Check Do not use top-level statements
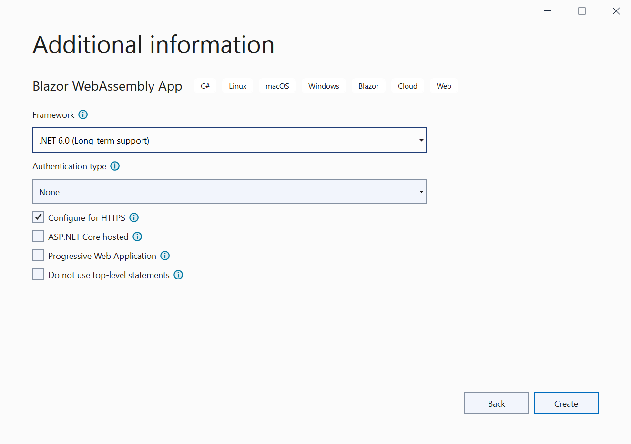631x444 pixels. (38, 275)
